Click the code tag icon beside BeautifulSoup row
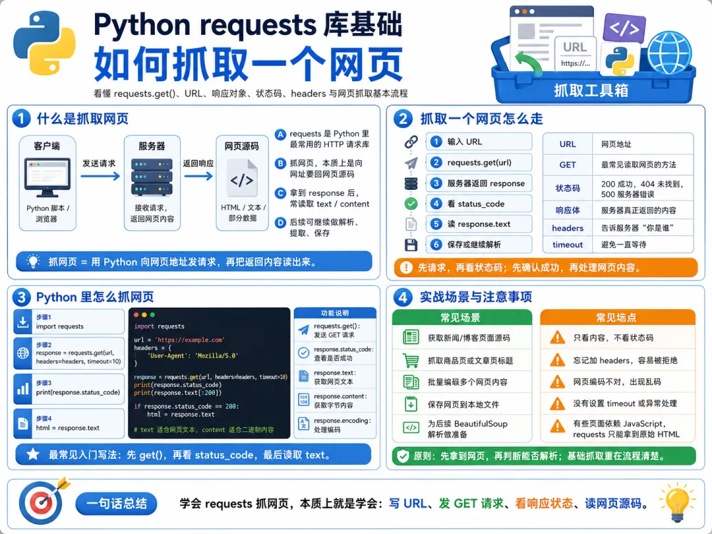 pos(411,427)
